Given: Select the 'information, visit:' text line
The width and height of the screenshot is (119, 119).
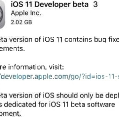Looking at the screenshot, I should pyautogui.click(x=32, y=67).
